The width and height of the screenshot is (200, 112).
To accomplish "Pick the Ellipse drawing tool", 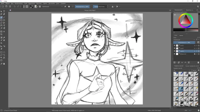I will 4,20.
